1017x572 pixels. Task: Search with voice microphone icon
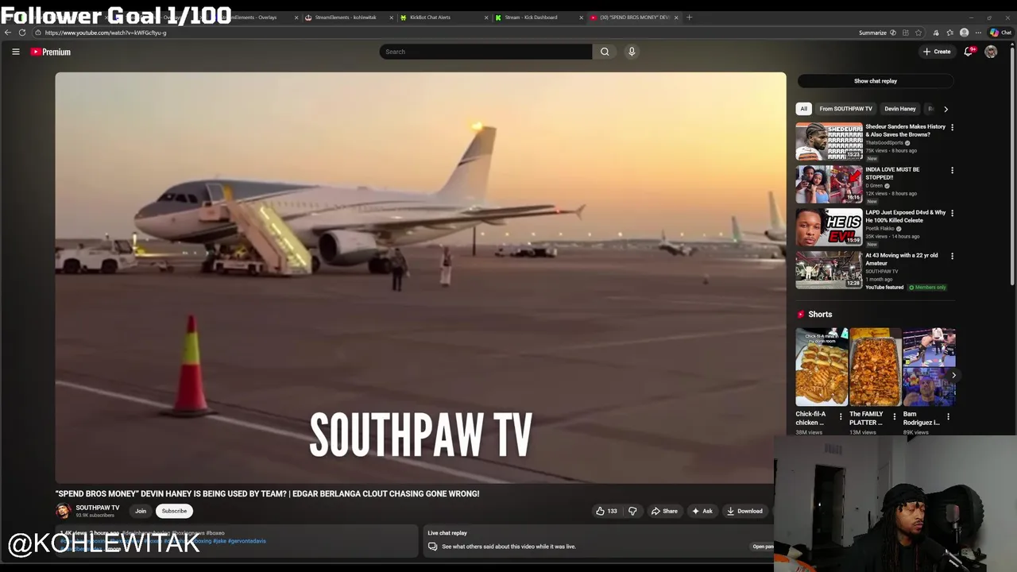632,52
